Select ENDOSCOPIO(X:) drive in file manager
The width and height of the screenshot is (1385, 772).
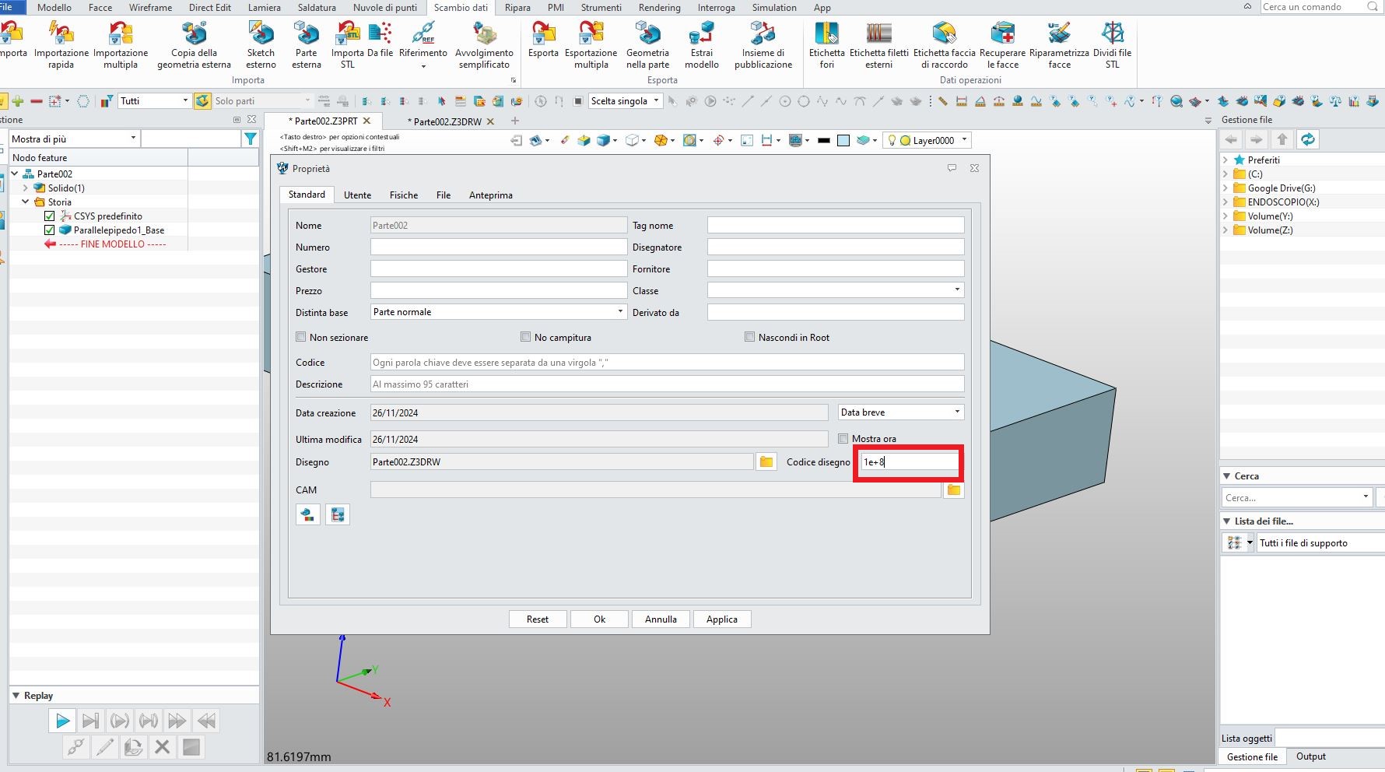click(1284, 202)
